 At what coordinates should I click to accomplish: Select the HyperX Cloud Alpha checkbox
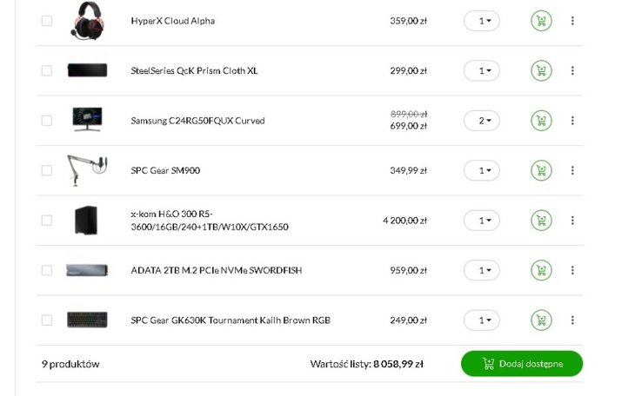pos(47,21)
